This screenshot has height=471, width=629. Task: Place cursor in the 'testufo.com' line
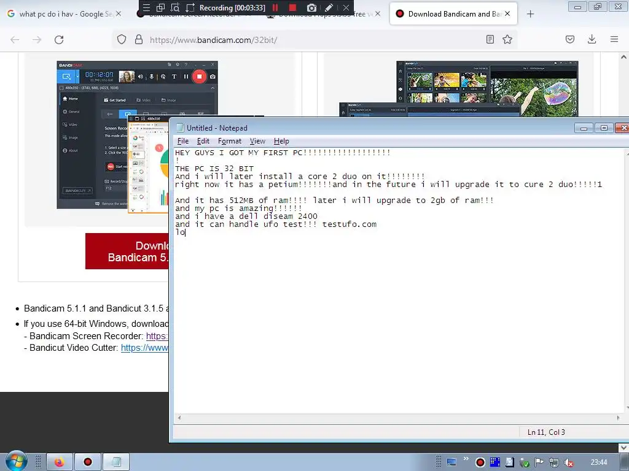point(276,224)
